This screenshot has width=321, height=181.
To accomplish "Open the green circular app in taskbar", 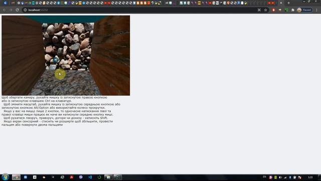I will [99, 177].
